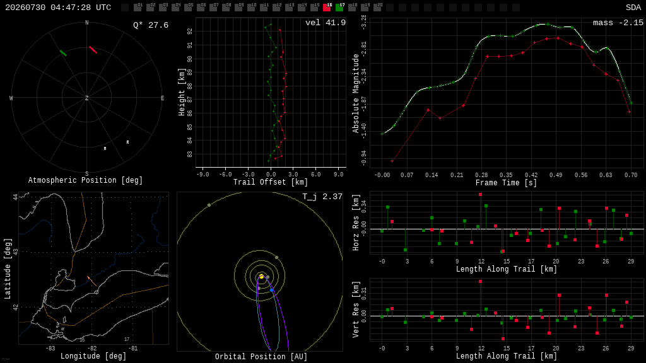Select station box 07 in top bar
Image resolution: width=646 pixels, height=363 pixels.
coord(213,8)
